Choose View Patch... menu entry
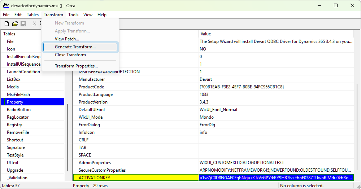361x189 pixels. coord(80,39)
